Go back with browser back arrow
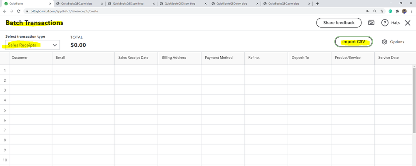This screenshot has width=416, height=166. (5, 11)
